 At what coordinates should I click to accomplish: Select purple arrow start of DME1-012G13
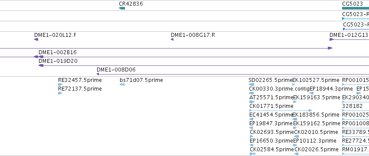[x=332, y=39]
